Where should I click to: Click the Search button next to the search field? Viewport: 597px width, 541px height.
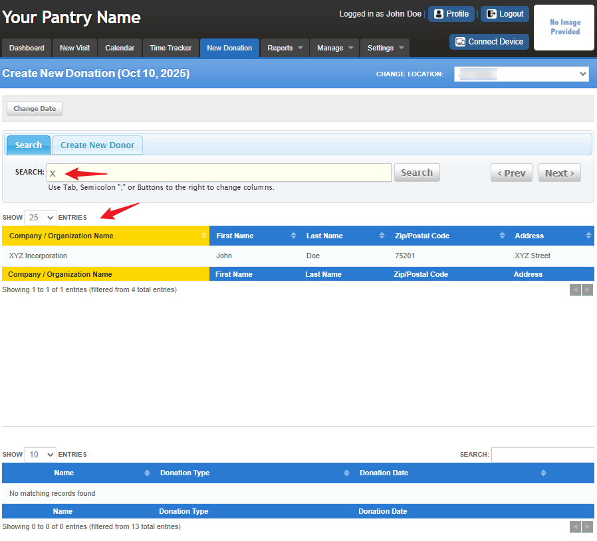pyautogui.click(x=417, y=173)
